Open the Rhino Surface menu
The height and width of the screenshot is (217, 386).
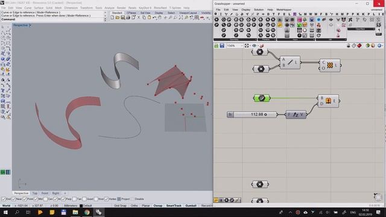click(39, 8)
